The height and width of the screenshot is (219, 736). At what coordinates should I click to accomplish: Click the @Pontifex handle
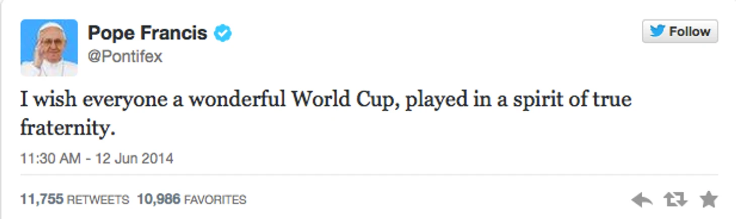[125, 56]
